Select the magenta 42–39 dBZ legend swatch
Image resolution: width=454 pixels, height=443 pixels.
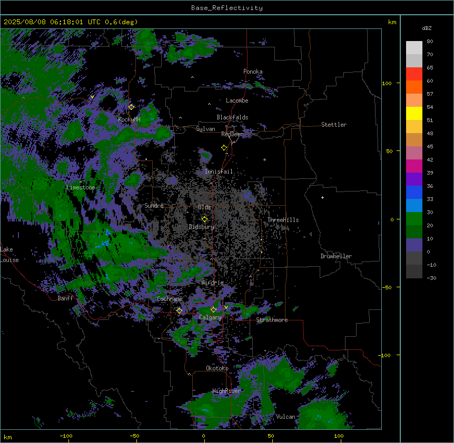[x=414, y=166]
